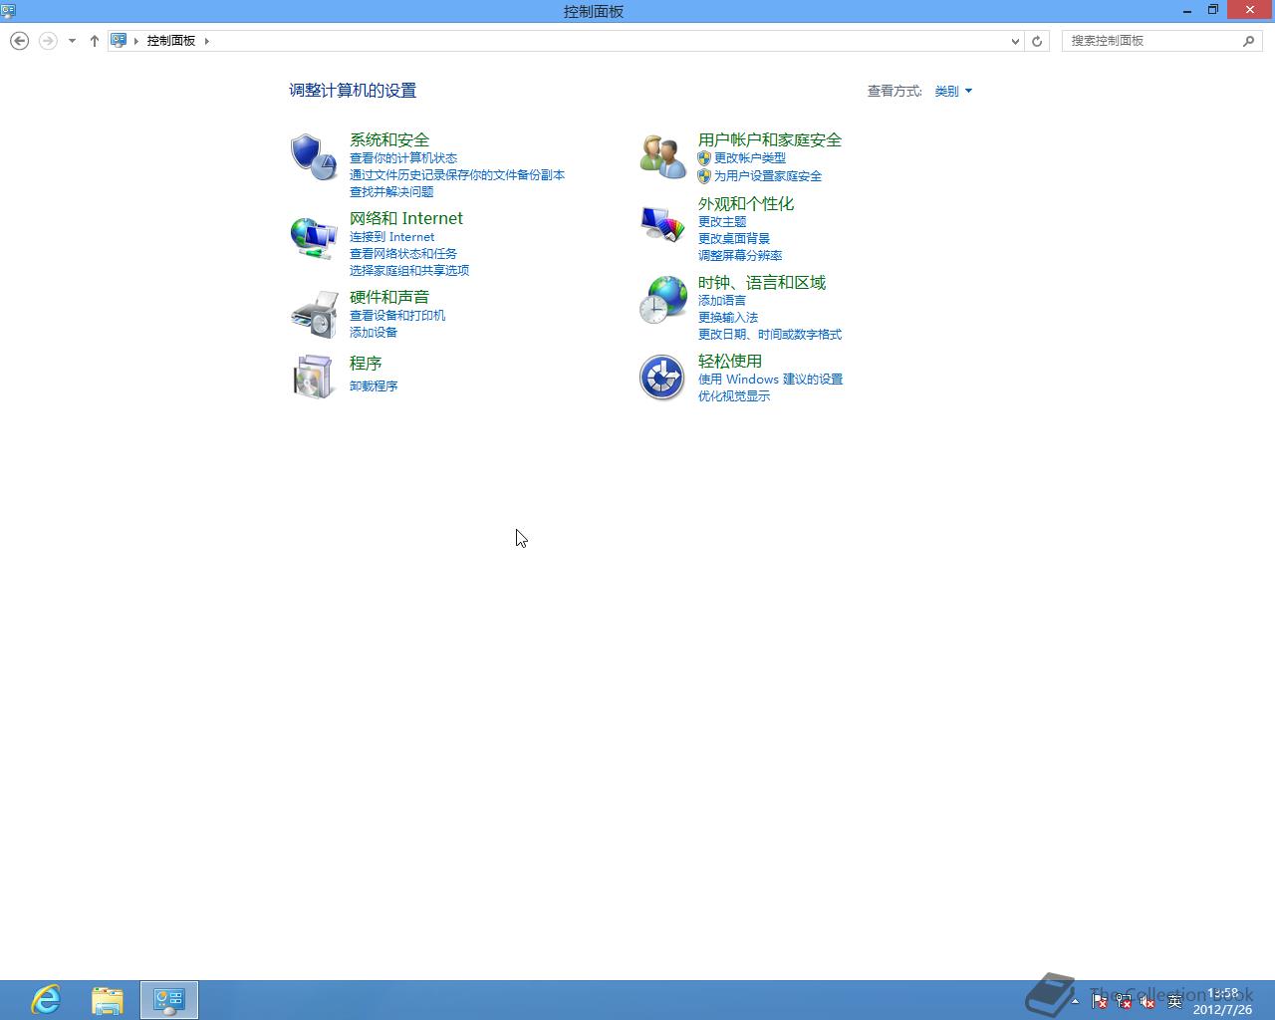Image resolution: width=1275 pixels, height=1020 pixels.
Task: Open 网络和 Internet heading link
Action: (x=406, y=218)
